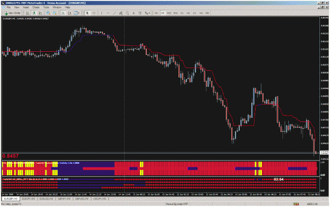Viewport: 330px width, 207px height.
Task: Switch chart to candlestick style
Action: point(34,13)
